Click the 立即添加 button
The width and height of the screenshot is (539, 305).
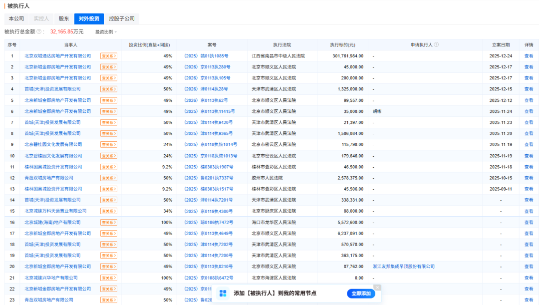click(361, 294)
